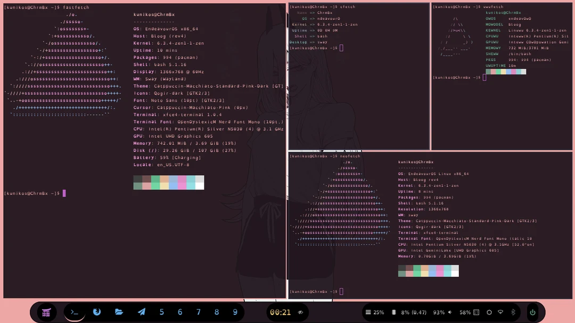Click the 93% volume percentage label
This screenshot has width=575, height=323.
pyautogui.click(x=439, y=312)
